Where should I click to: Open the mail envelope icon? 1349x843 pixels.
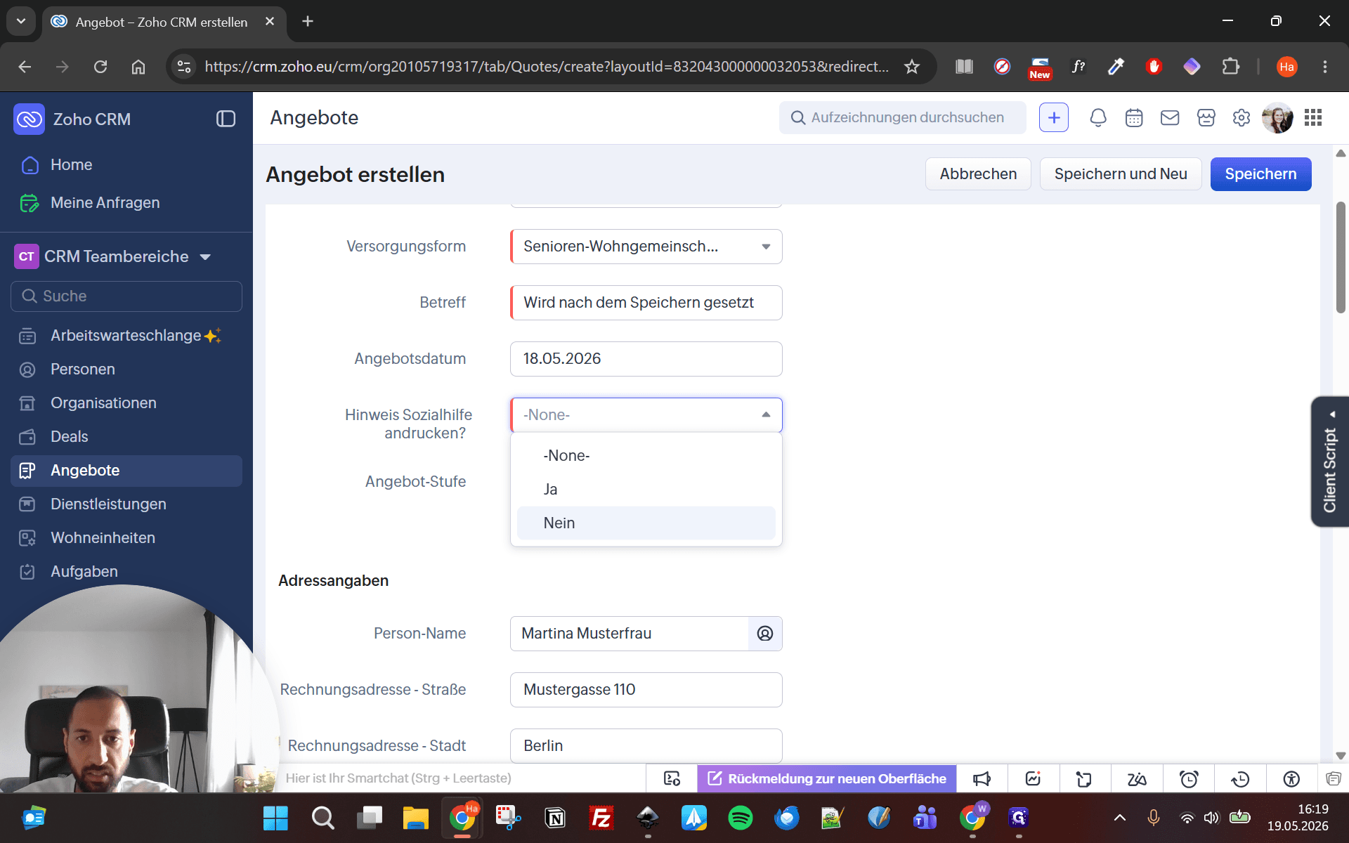[1170, 118]
